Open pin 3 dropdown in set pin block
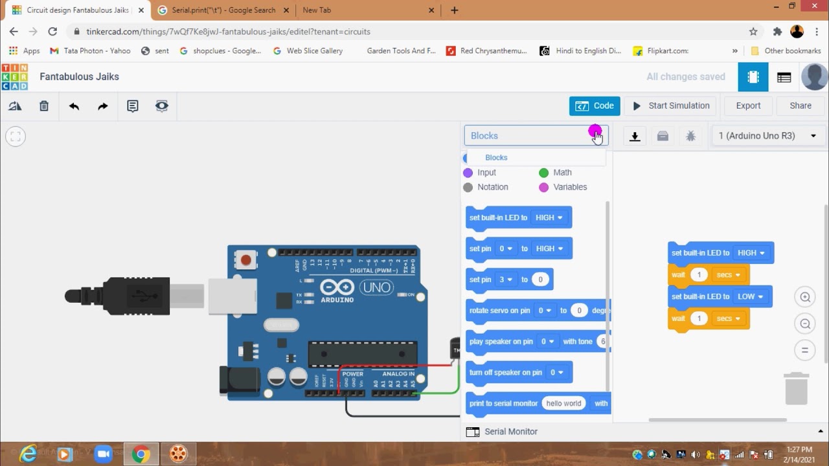This screenshot has height=466, width=829. click(x=506, y=280)
